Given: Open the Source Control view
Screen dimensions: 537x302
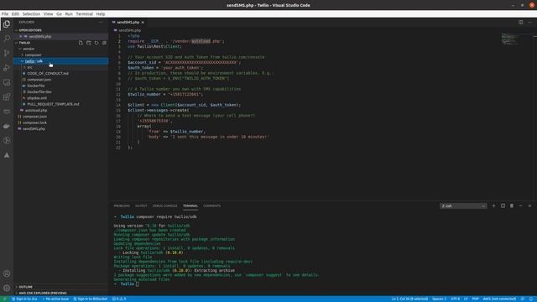Looking at the screenshot, I should click(7, 53).
